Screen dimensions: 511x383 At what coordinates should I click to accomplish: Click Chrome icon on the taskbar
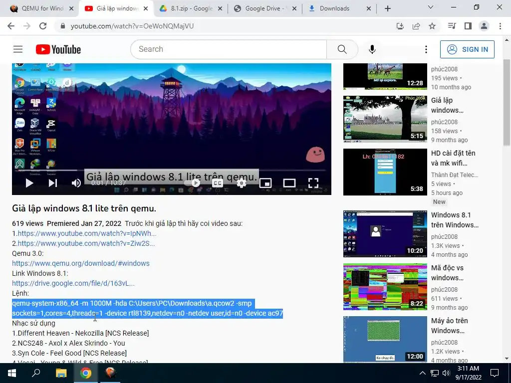(x=86, y=373)
